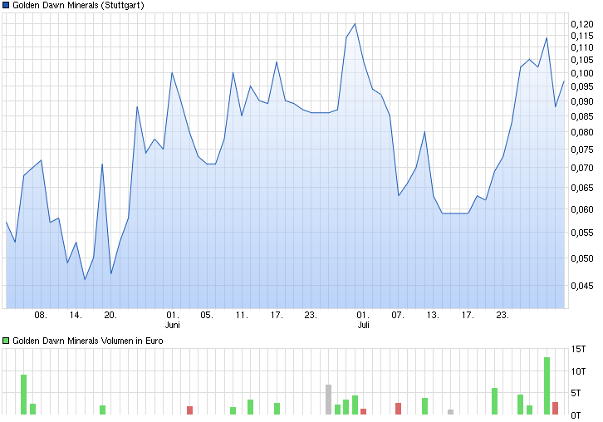The image size is (603, 422).
Task: Click the 0,045 price axis label
Action: (x=582, y=286)
